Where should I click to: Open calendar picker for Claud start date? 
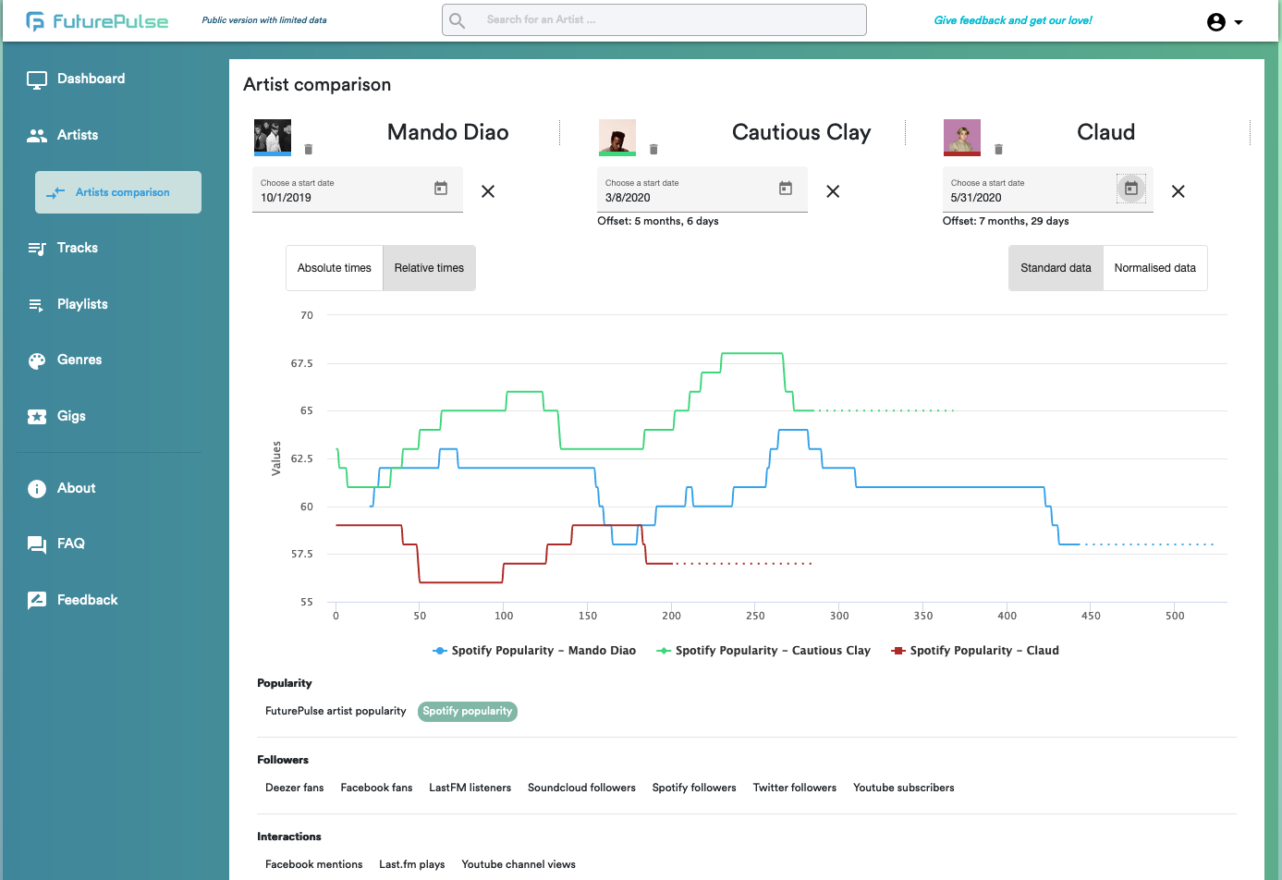pos(1130,189)
